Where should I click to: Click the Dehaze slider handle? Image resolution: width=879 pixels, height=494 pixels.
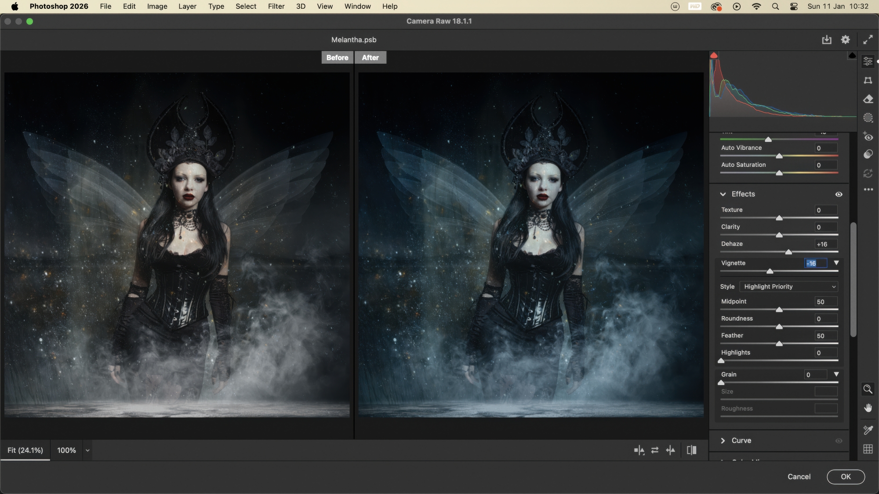pyautogui.click(x=788, y=252)
